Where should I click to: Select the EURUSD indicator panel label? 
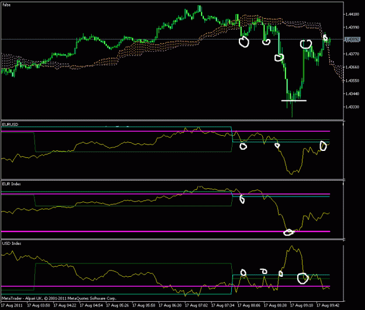(x=10, y=125)
